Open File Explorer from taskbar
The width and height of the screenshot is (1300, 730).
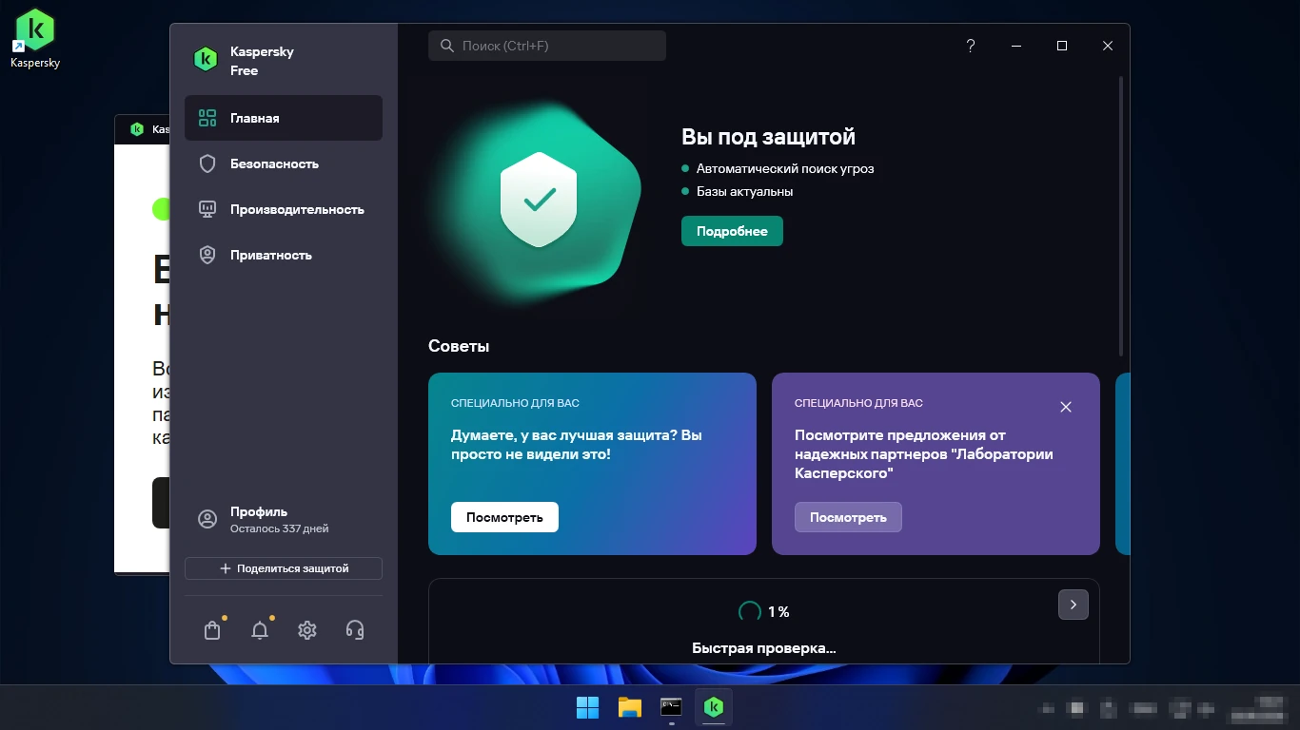tap(630, 707)
